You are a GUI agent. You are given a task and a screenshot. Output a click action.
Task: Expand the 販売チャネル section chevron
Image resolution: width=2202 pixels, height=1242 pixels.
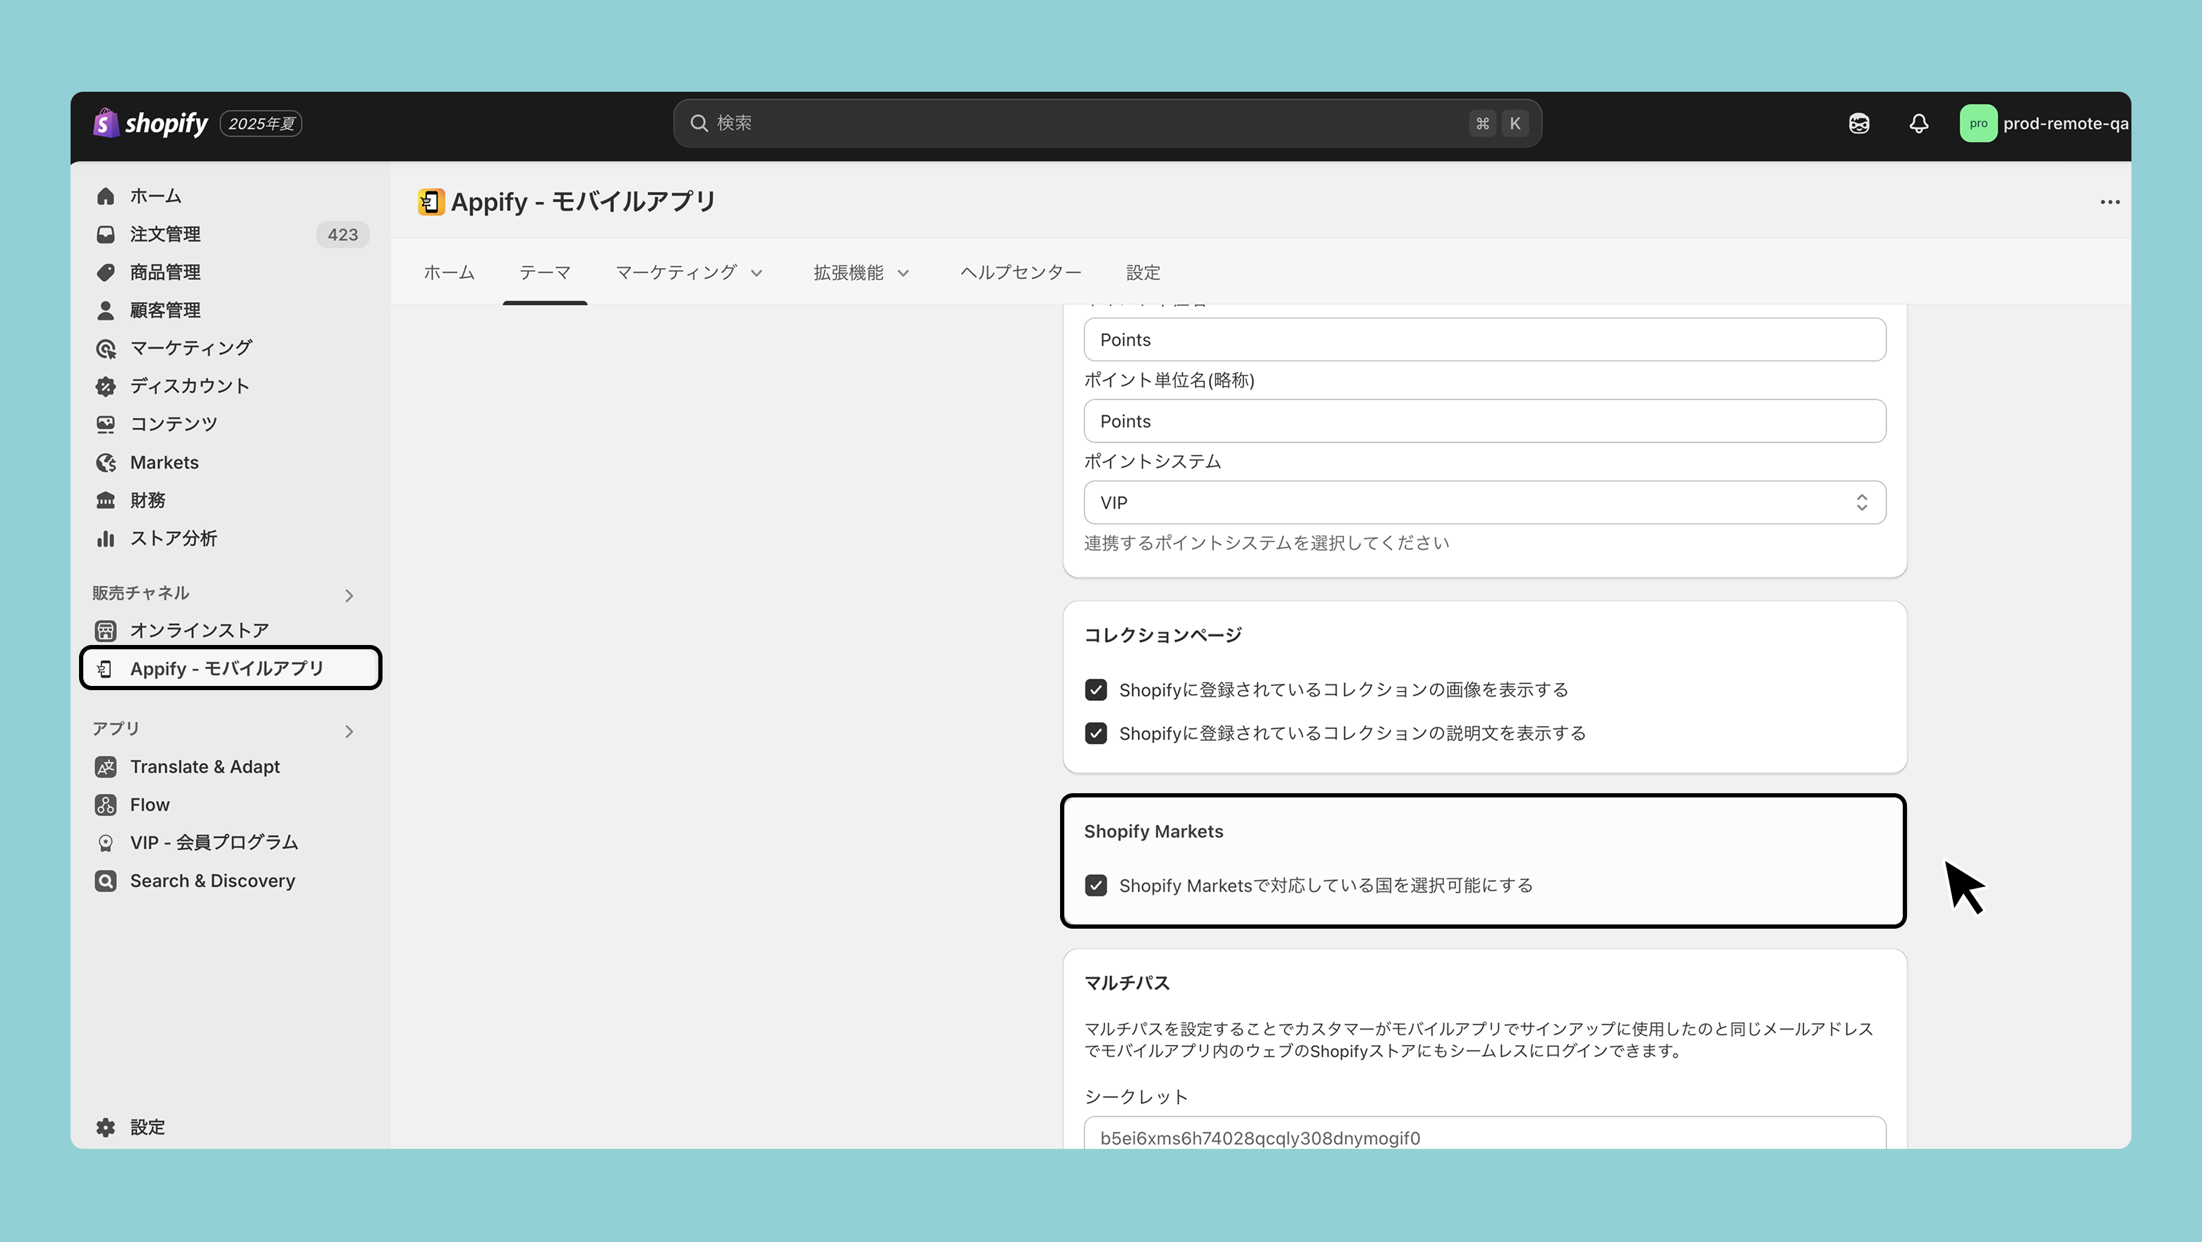point(349,596)
